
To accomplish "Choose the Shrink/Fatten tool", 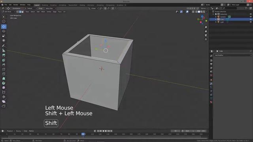I will (4, 97).
